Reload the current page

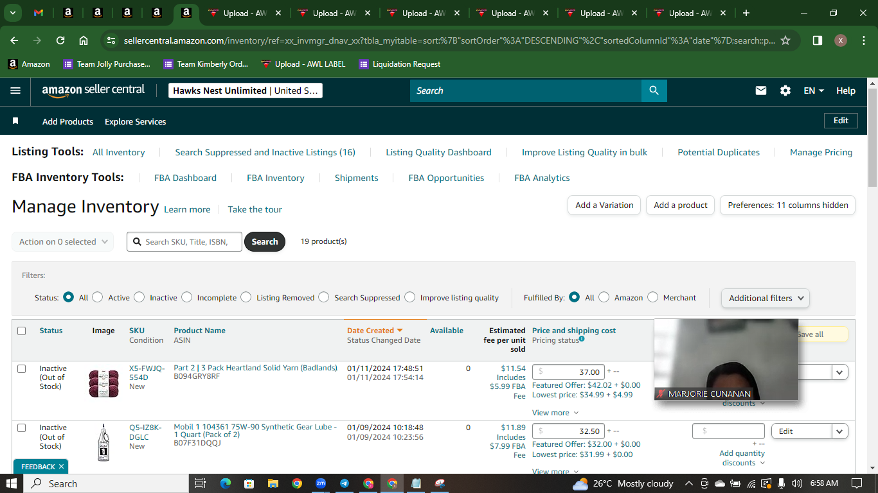coord(60,40)
